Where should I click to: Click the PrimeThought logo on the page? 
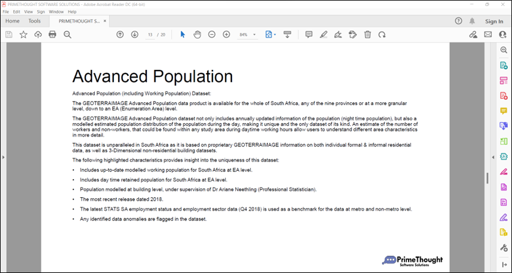pos(412,260)
